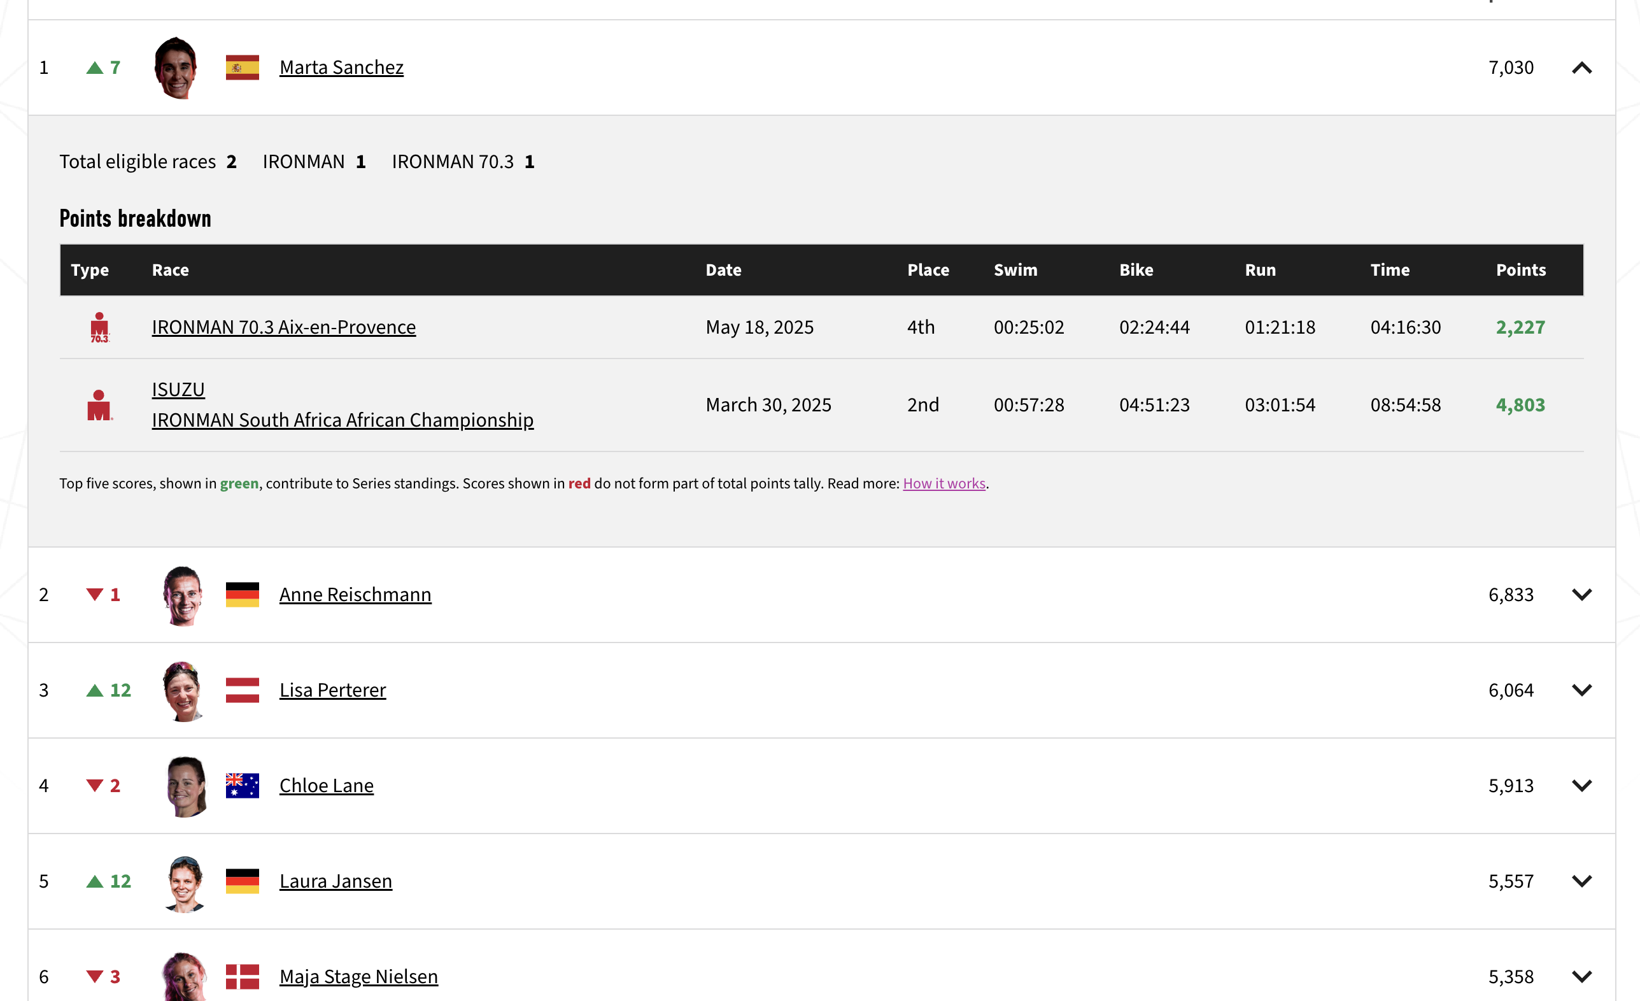Screen dimensions: 1640x1001
Task: Collapse Marta Sanchez's points breakdown
Action: [x=1581, y=68]
